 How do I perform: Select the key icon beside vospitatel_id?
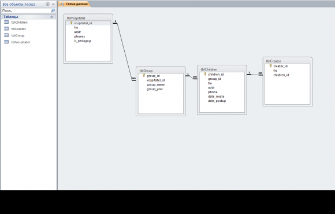click(x=72, y=23)
